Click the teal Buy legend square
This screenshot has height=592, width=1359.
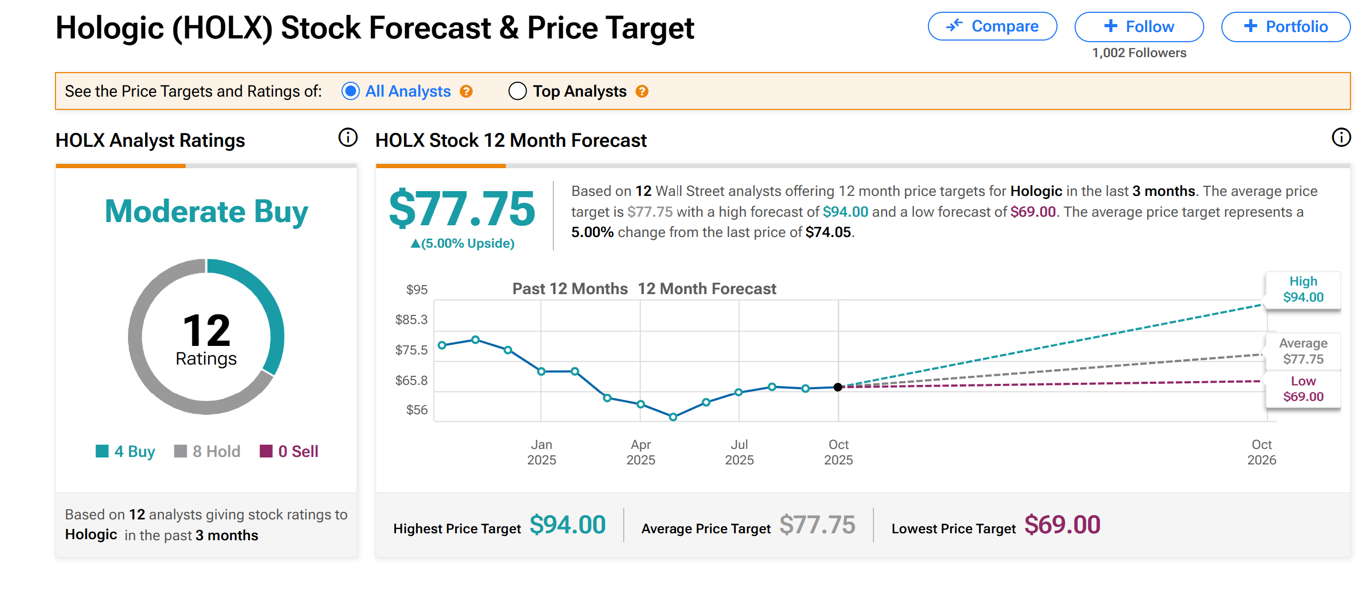coord(102,452)
